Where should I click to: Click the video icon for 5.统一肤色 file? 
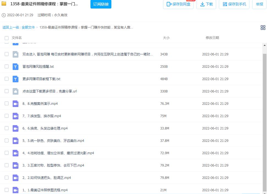click(x=15, y=141)
